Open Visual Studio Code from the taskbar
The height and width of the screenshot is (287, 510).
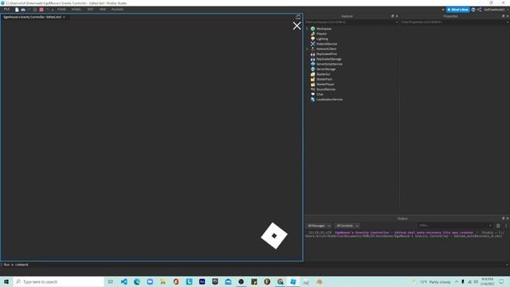click(x=124, y=281)
